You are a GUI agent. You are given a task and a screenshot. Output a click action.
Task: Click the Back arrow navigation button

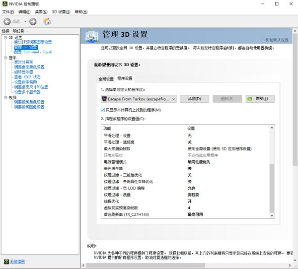pyautogui.click(x=7, y=21)
